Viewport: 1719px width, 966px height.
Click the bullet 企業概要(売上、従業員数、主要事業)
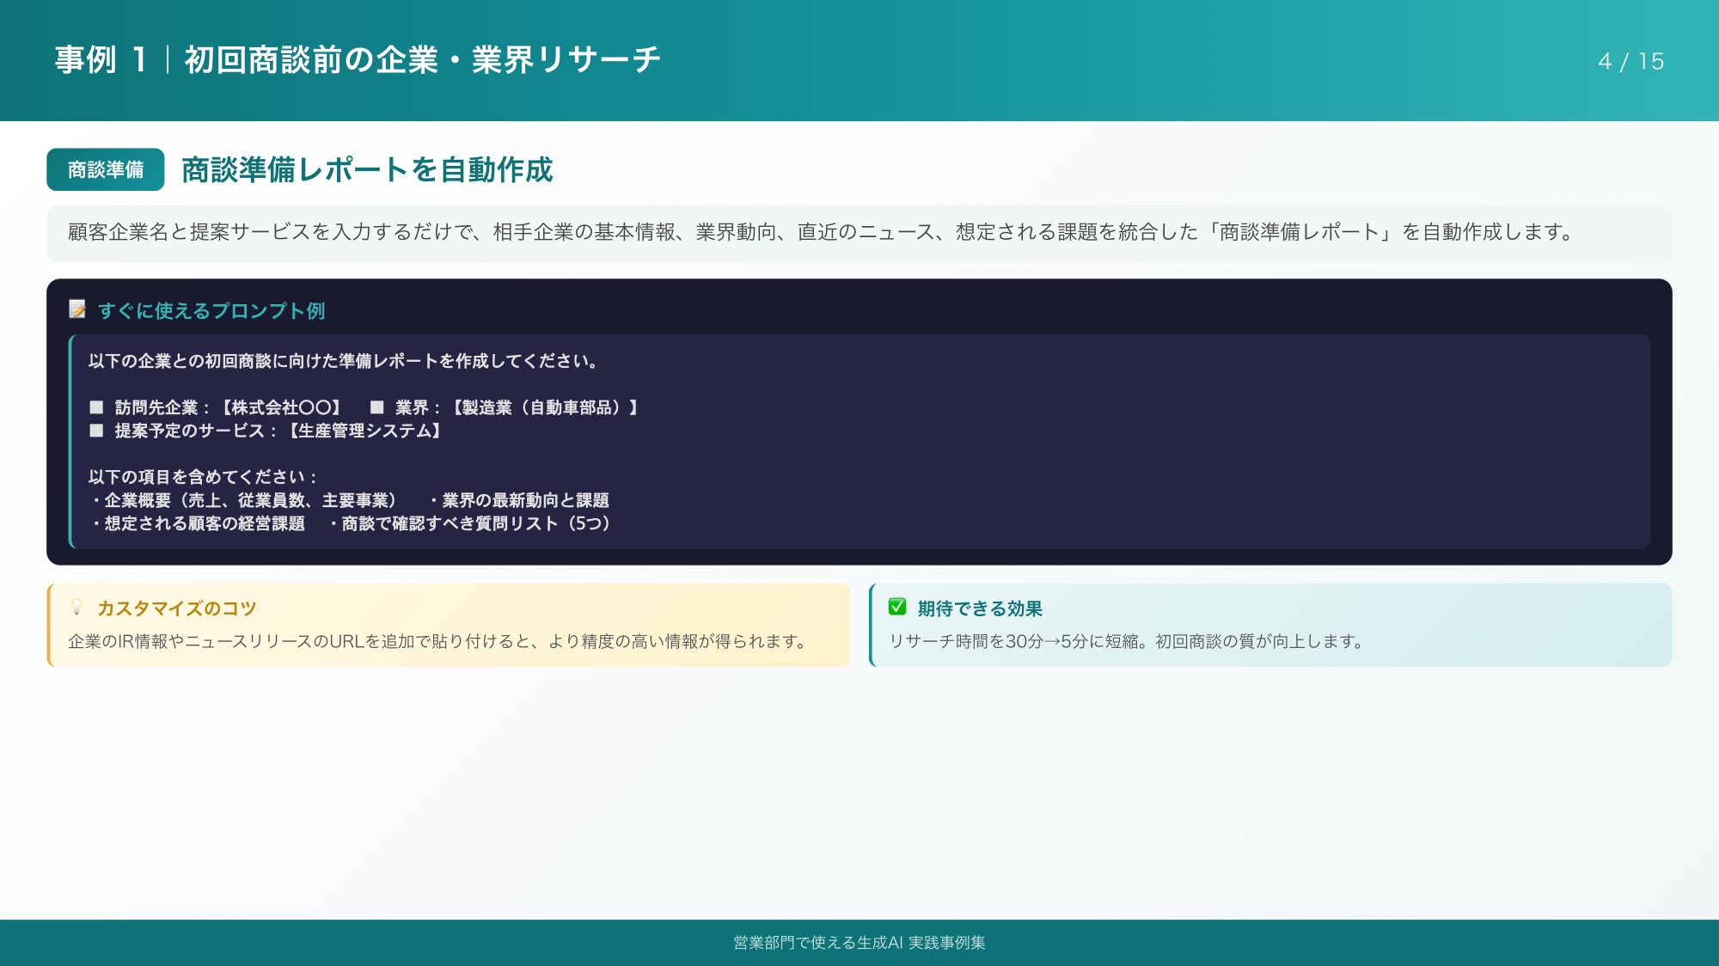click(x=245, y=500)
